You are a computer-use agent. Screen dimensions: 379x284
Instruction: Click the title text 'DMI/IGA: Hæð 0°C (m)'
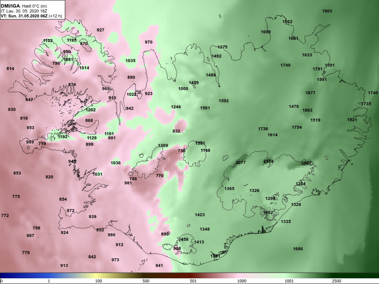tap(23, 6)
